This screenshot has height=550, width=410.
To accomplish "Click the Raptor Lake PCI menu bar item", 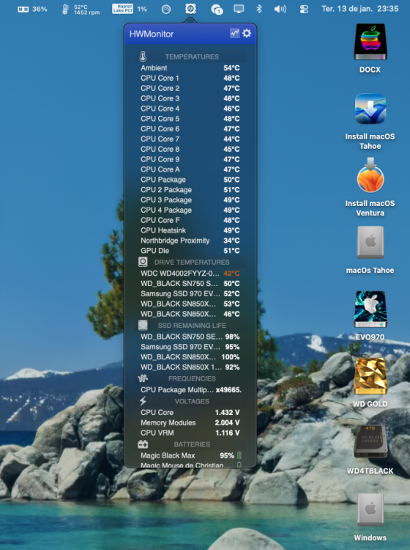I will point(130,9).
